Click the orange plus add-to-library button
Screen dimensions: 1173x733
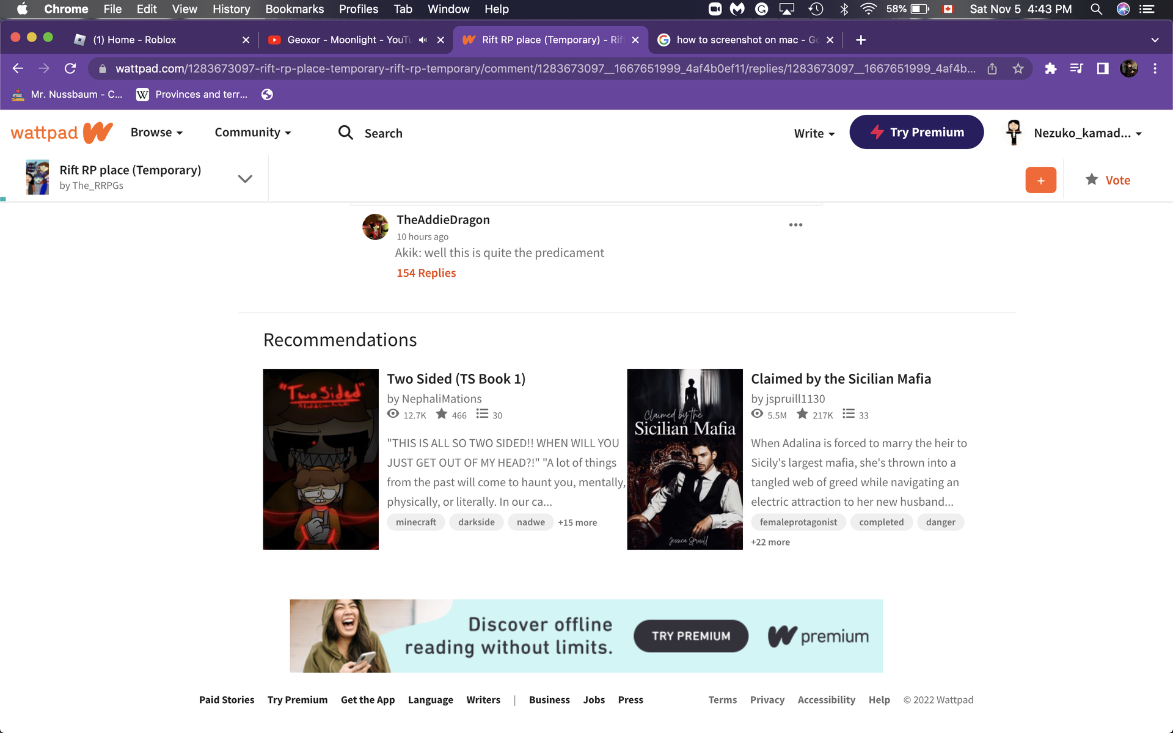(1040, 180)
